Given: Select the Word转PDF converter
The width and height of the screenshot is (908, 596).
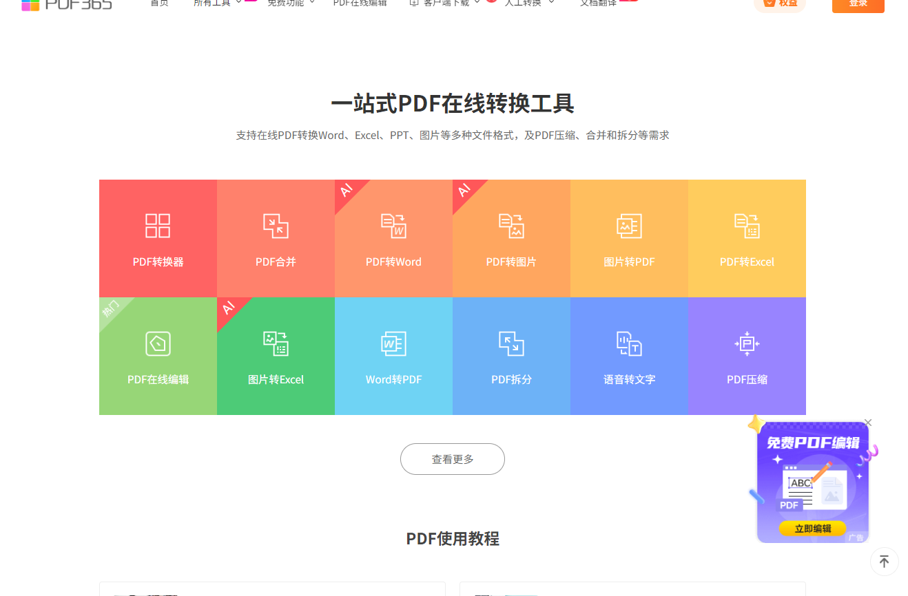Looking at the screenshot, I should click(x=393, y=356).
